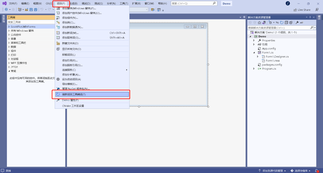Viewport: 323px width, 173px height.
Task: Click the Live Share button
Action: click(x=302, y=10)
